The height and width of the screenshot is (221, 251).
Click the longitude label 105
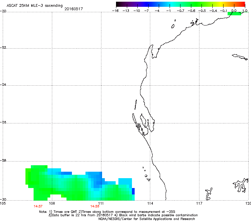coord(3,204)
